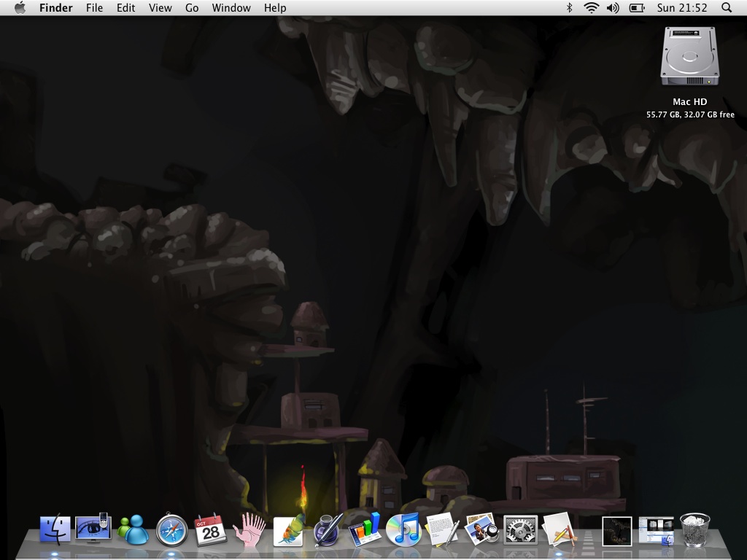Open the View menu
747x560 pixels.
160,7
